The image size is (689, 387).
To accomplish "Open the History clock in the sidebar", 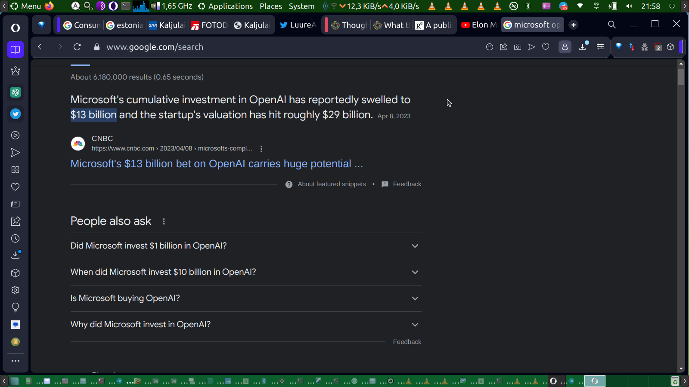I will [x=16, y=239].
